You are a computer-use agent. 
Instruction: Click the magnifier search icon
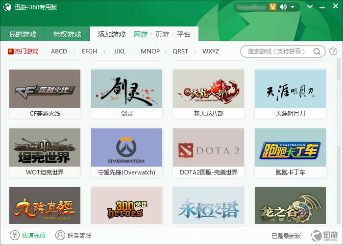pos(317,51)
